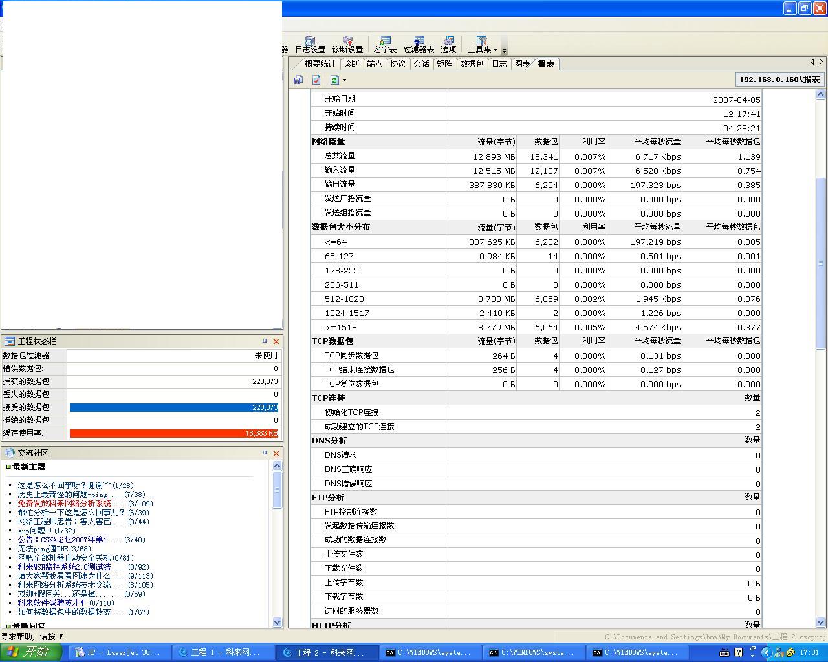This screenshot has height=662, width=828.
Task: Click the save report disk icon
Action: 298,80
